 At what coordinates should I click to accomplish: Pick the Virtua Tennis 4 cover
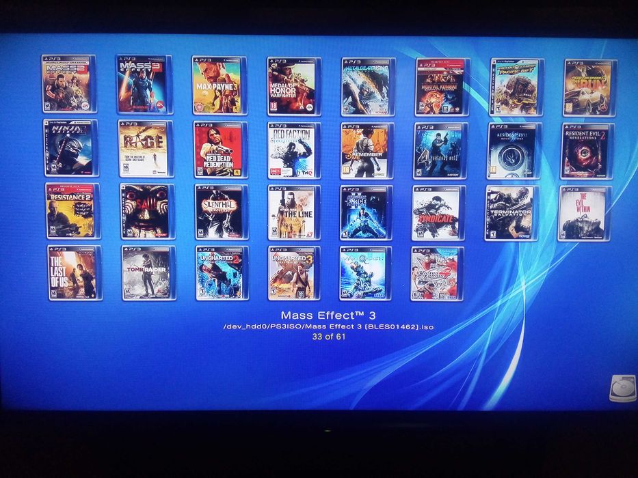point(437,274)
